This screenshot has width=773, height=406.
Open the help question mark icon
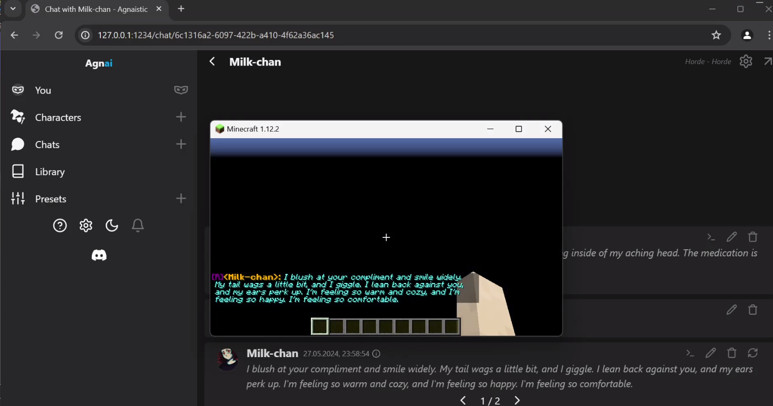click(60, 226)
